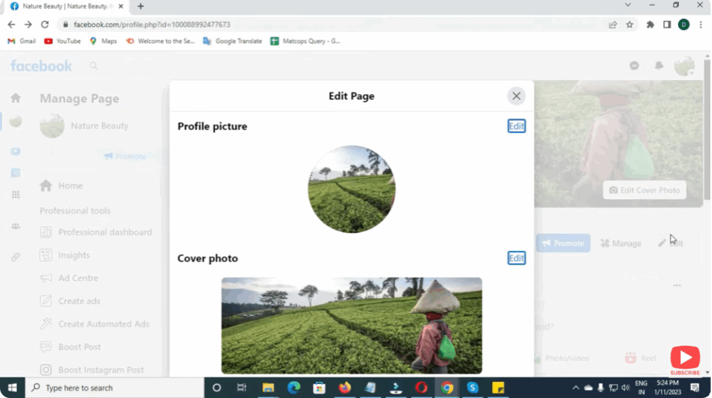Click the Windows taskbar search box

pos(115,388)
